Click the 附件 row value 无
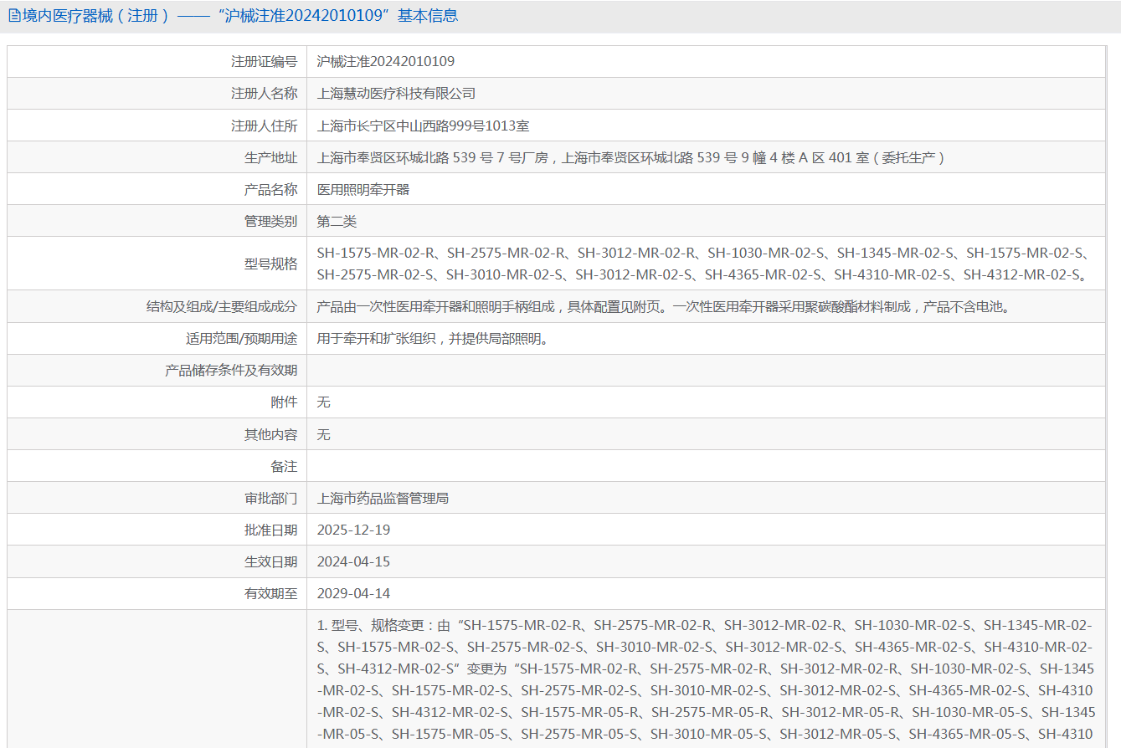 (x=324, y=402)
